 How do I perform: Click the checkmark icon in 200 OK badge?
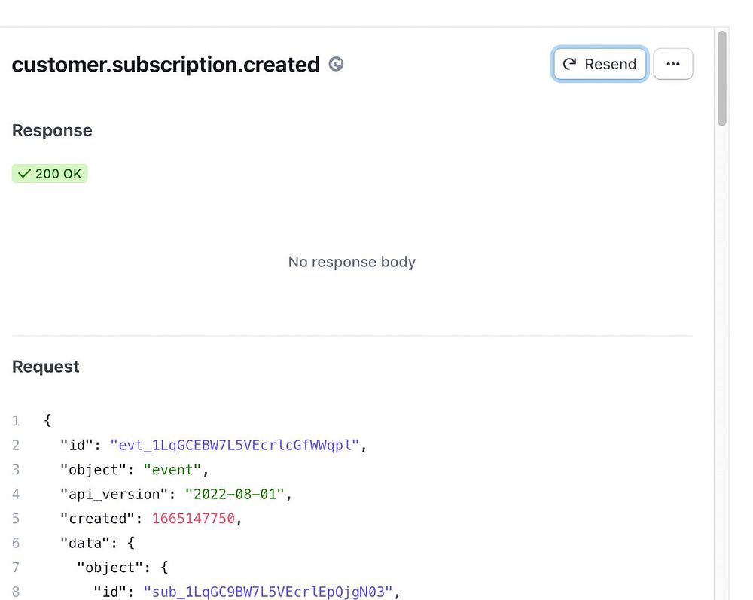click(24, 174)
